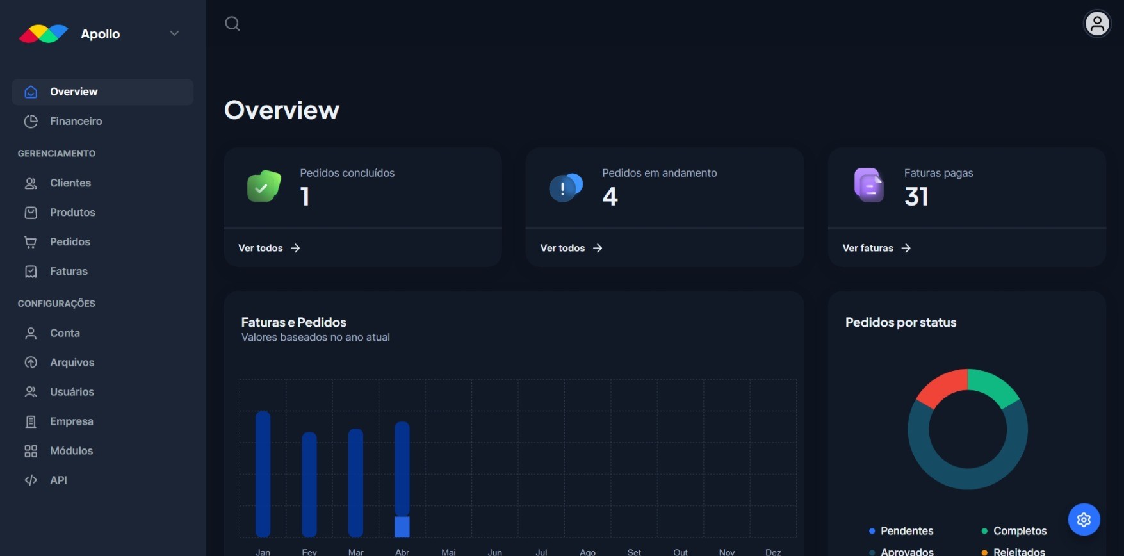Image resolution: width=1124 pixels, height=556 pixels.
Task: Click the search magnifier icon
Action: click(x=232, y=24)
